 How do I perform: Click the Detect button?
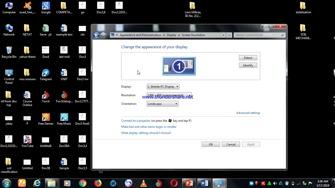[x=248, y=58]
